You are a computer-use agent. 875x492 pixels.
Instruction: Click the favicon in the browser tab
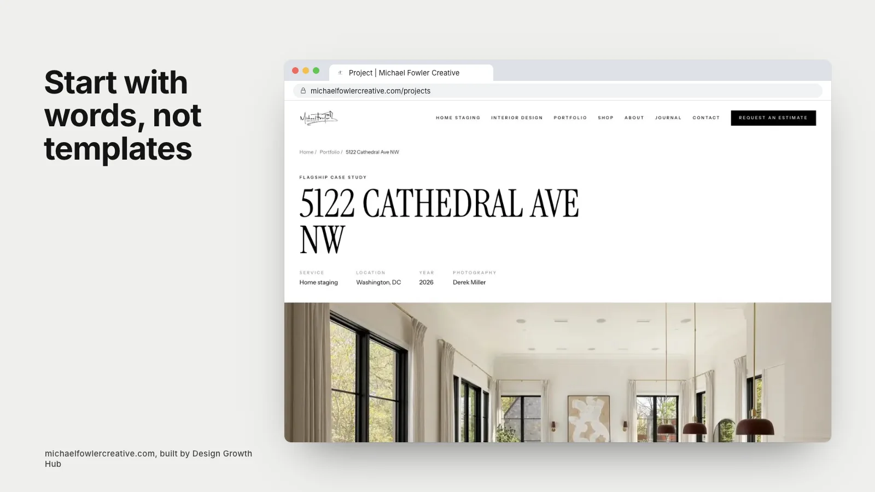[340, 73]
